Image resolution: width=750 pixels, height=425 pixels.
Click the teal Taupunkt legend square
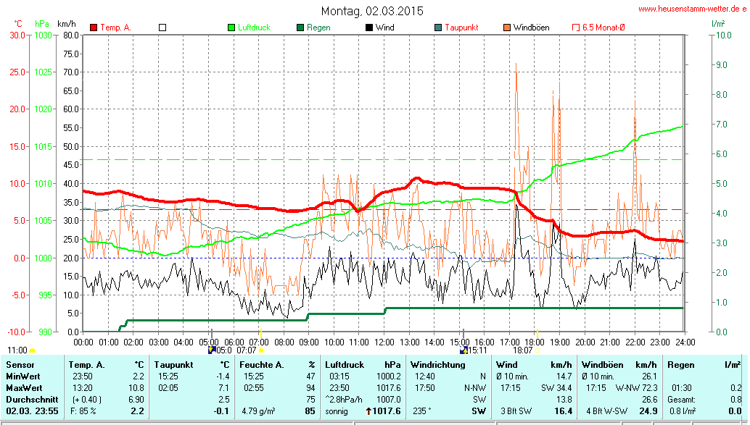pyautogui.click(x=438, y=28)
